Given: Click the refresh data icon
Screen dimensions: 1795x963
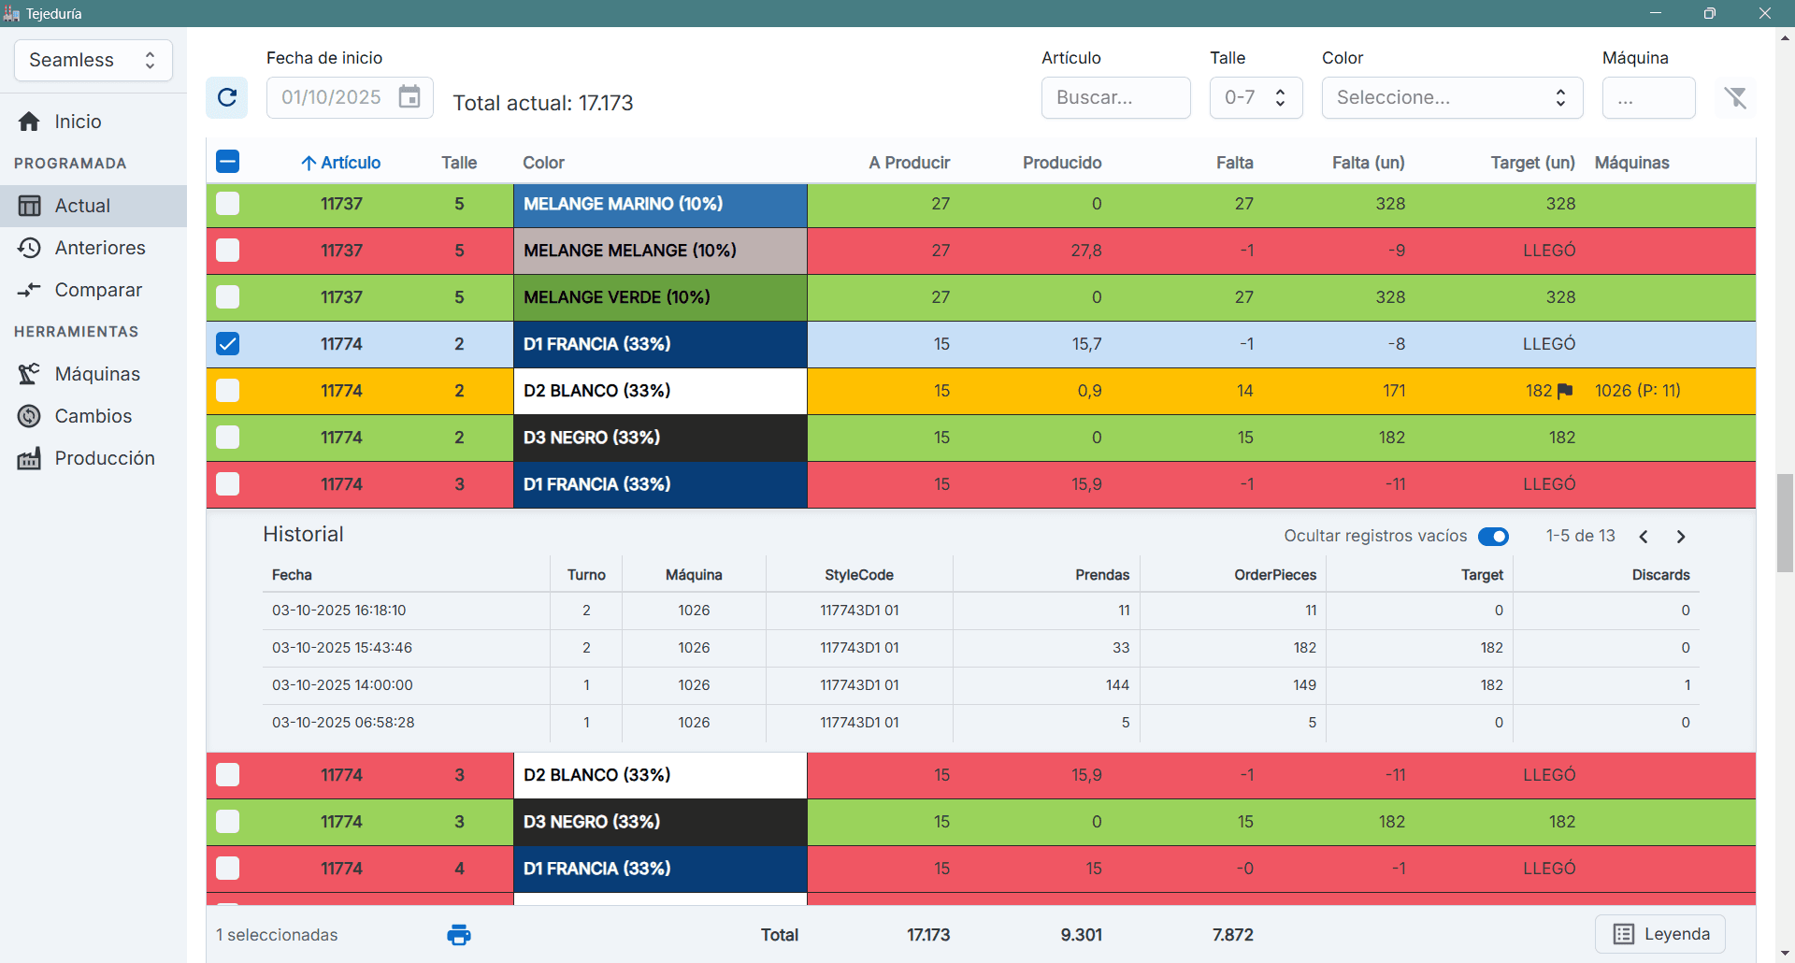Looking at the screenshot, I should click(227, 97).
